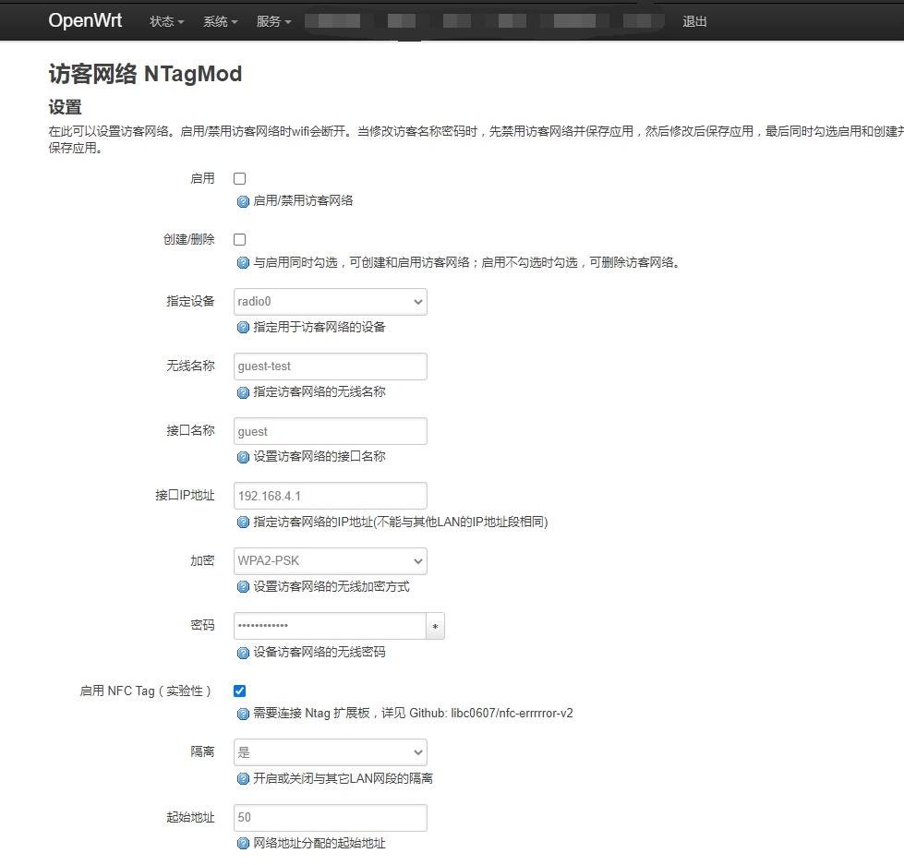904x865 pixels.
Task: Click help icon beside 指定访客网络的无线名称
Action: point(243,392)
